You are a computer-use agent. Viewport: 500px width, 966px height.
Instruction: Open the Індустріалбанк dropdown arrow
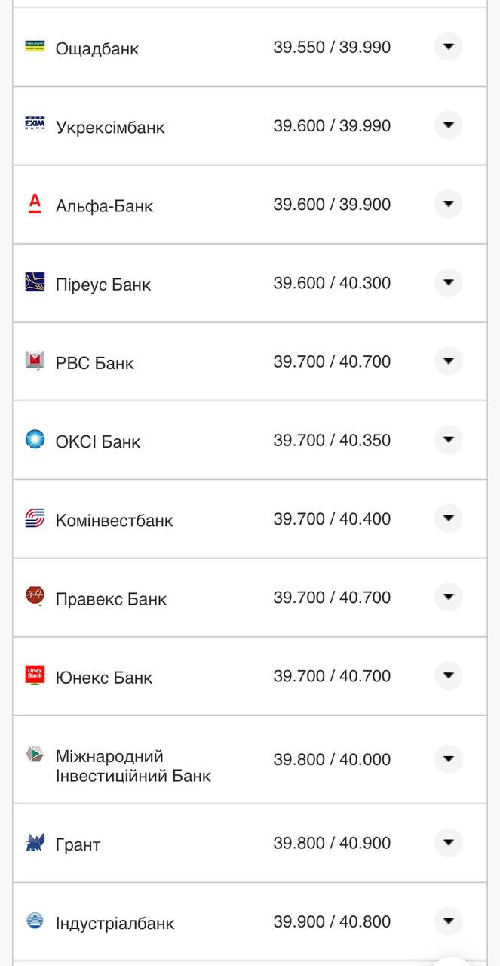[x=448, y=921]
